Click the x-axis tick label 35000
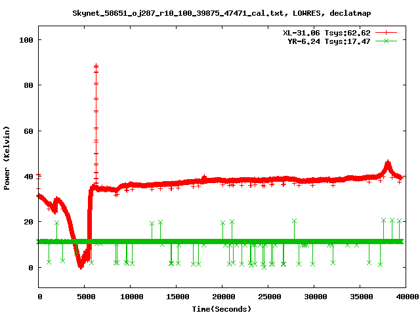 [362, 297]
